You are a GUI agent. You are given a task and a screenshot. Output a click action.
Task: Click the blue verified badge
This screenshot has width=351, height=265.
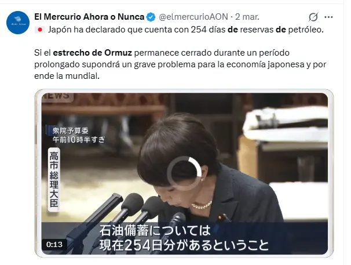click(151, 17)
